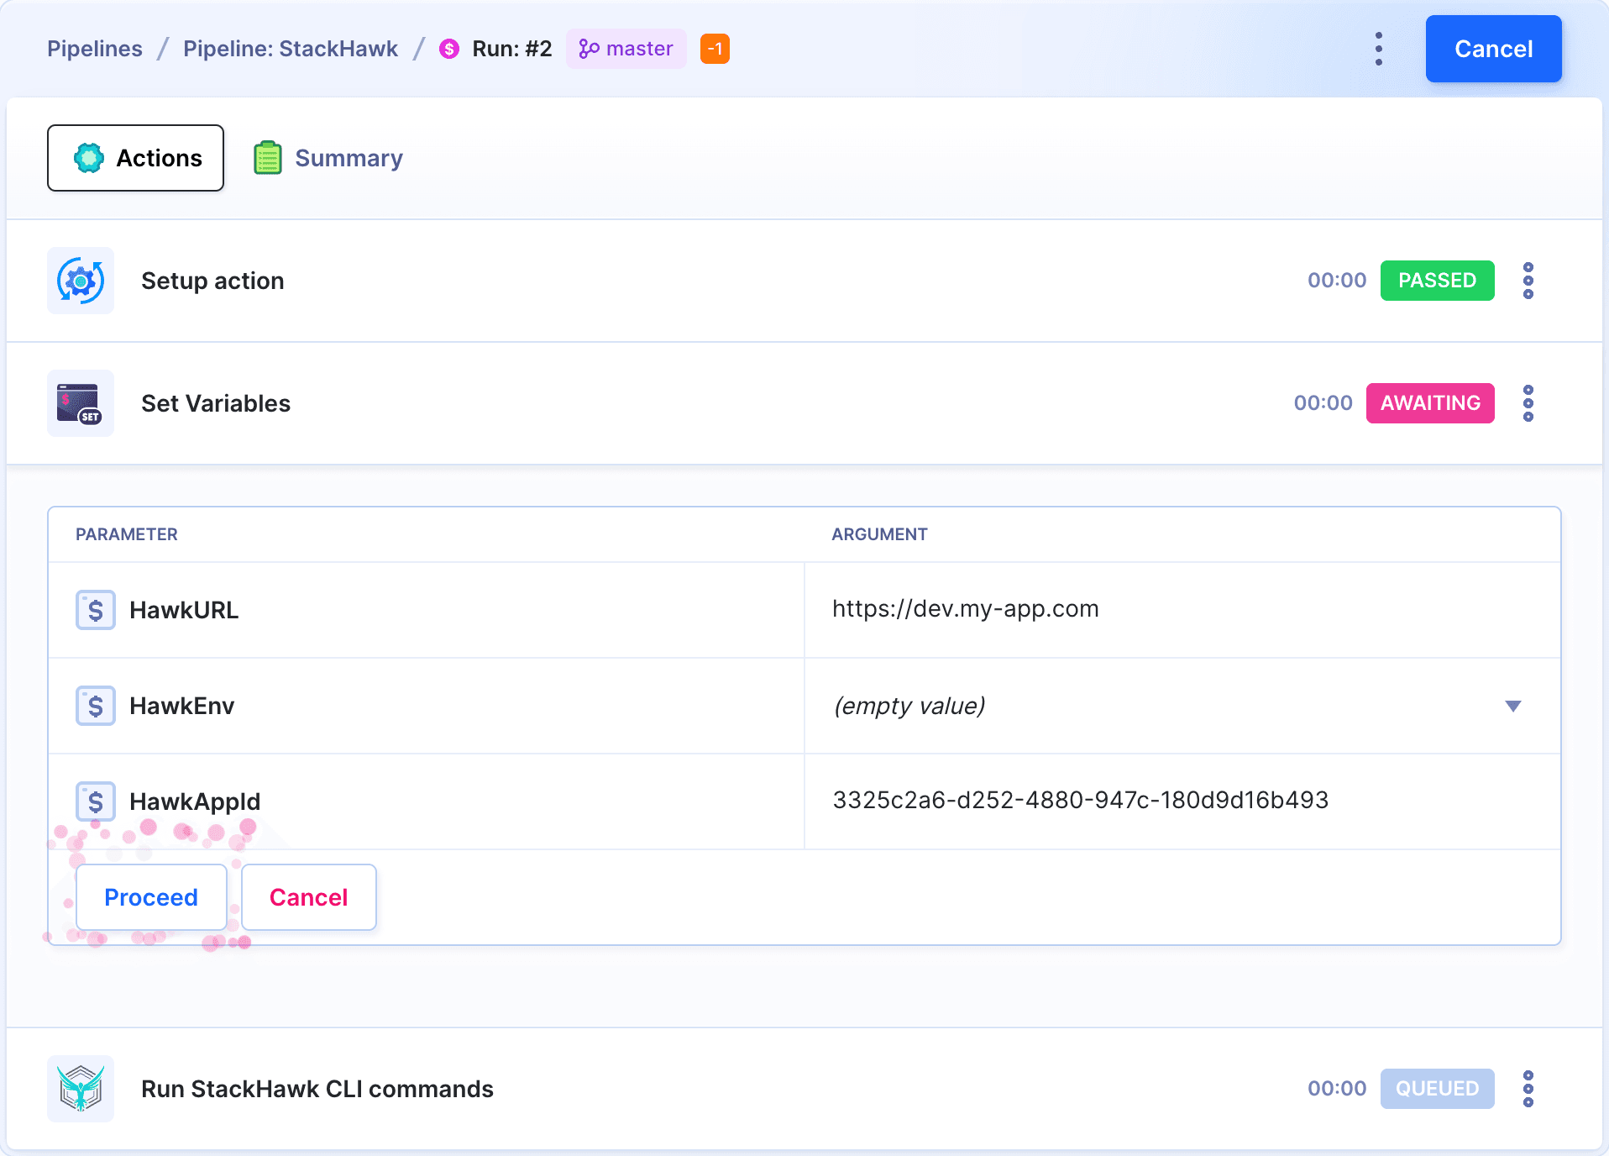Viewport: 1609px width, 1156px height.
Task: Click the Run: #2 breadcrumb text
Action: [512, 49]
